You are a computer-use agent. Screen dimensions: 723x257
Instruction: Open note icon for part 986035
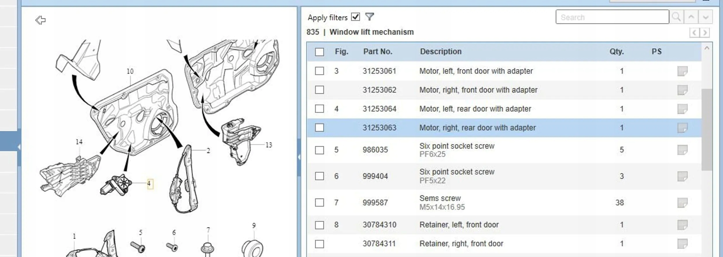[x=683, y=150]
